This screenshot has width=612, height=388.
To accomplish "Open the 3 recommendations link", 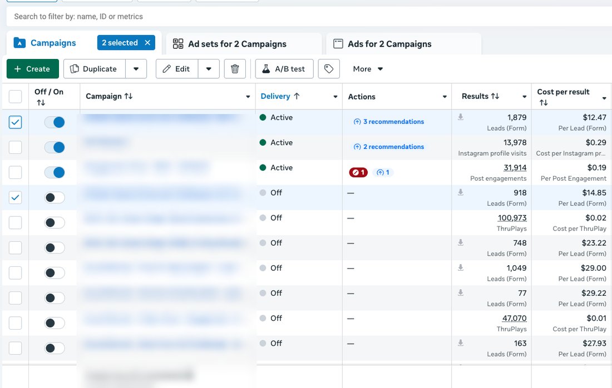I will (x=389, y=122).
